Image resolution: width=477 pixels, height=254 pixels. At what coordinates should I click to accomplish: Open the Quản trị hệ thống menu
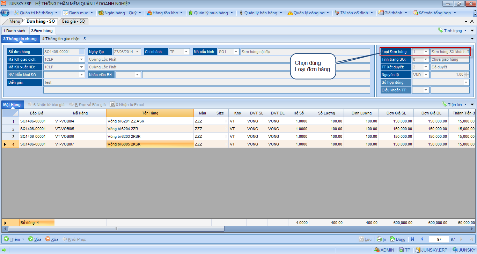36,13
